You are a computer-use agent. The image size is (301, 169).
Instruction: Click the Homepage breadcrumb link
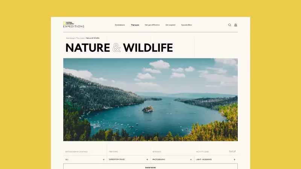tap(70, 38)
